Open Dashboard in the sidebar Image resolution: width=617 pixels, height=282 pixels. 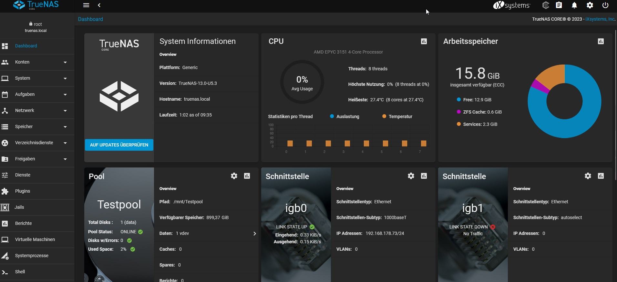click(37, 46)
